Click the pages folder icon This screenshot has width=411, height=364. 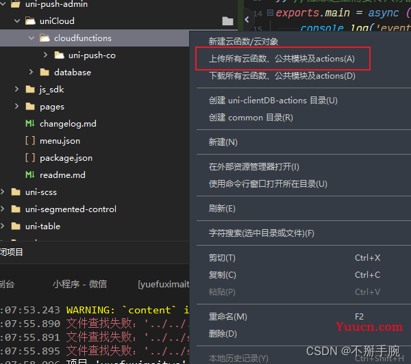(x=30, y=106)
